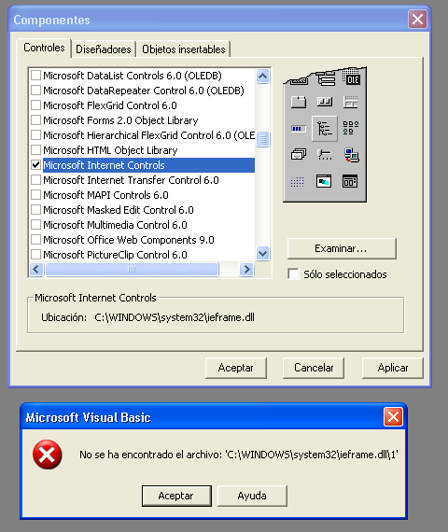The image size is (448, 532).
Task: Click the 'No se ha encontrado el archivo' message
Action: tap(239, 455)
